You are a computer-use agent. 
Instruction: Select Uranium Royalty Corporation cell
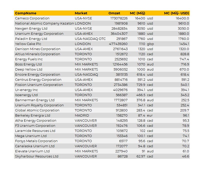[x=39, y=105]
